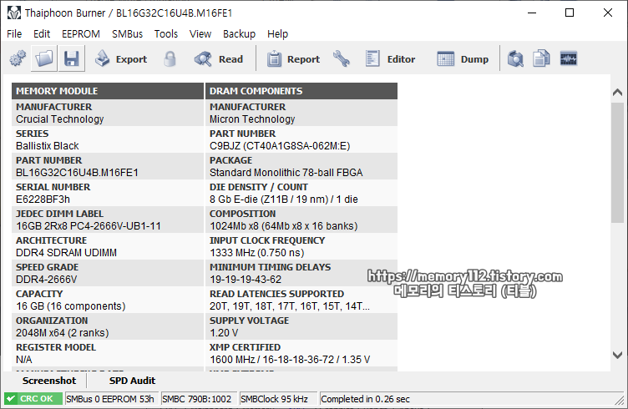The height and width of the screenshot is (409, 628).
Task: Click the MEMORY MODULE column header
Action: click(108, 91)
